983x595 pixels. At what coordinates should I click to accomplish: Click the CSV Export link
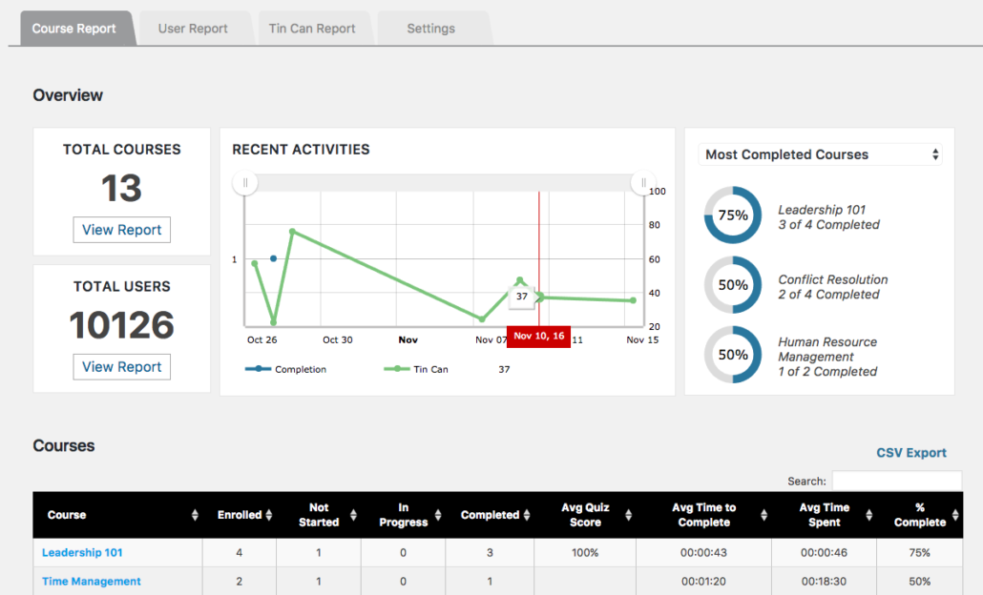click(910, 453)
